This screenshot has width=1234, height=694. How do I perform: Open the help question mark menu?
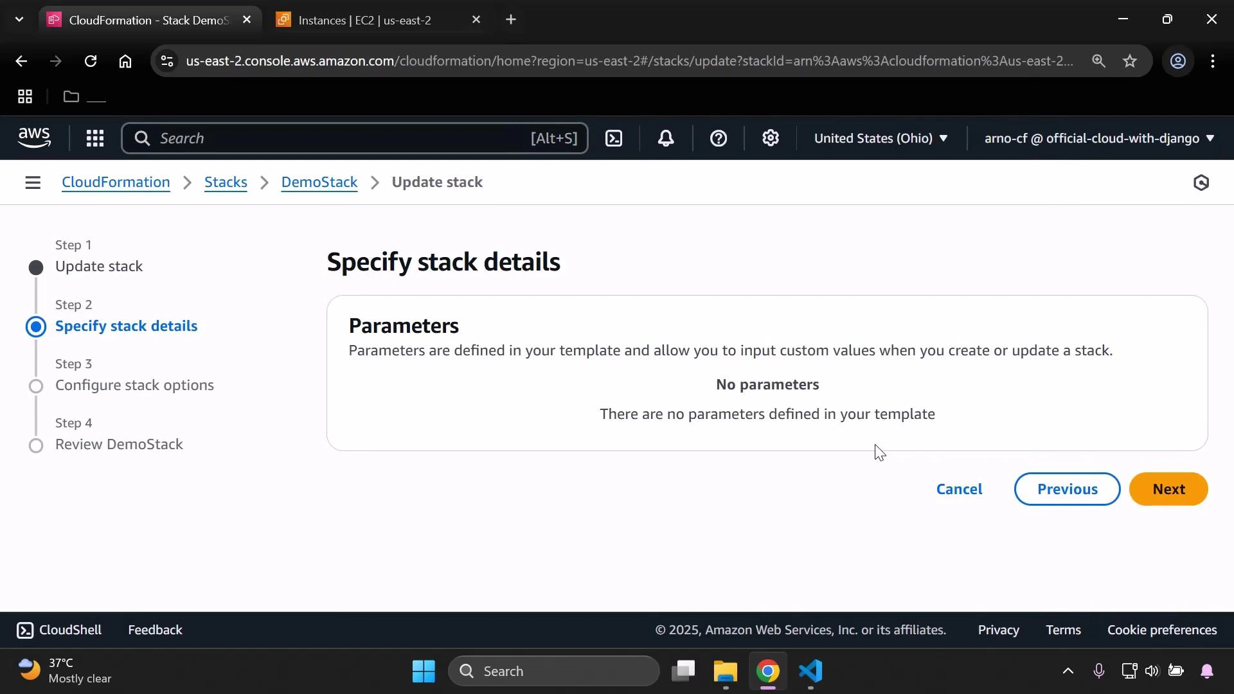[x=719, y=138]
